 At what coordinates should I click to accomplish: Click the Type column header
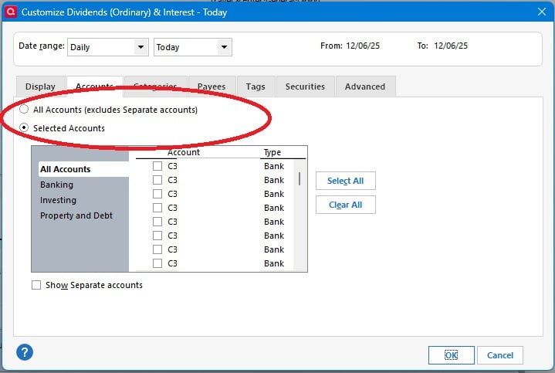[x=272, y=152]
